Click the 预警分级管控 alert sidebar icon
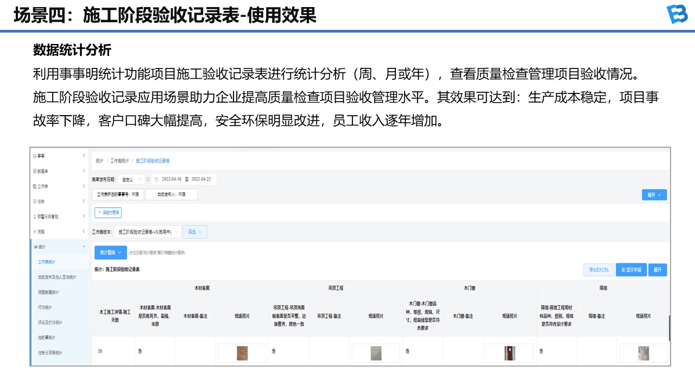Screen dimensions: 695x391 [35, 216]
